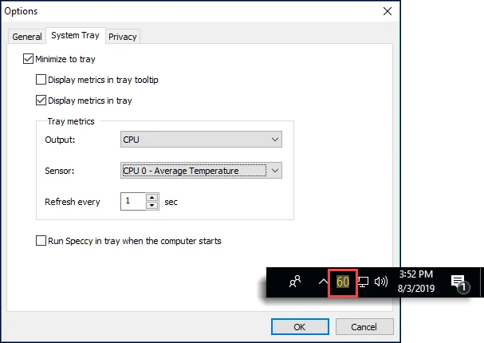Click the Cancel button
484x343 pixels.
[x=364, y=326]
